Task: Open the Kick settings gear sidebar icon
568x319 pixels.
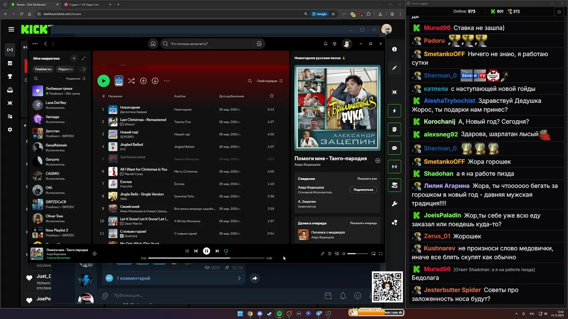Action: tap(10, 129)
